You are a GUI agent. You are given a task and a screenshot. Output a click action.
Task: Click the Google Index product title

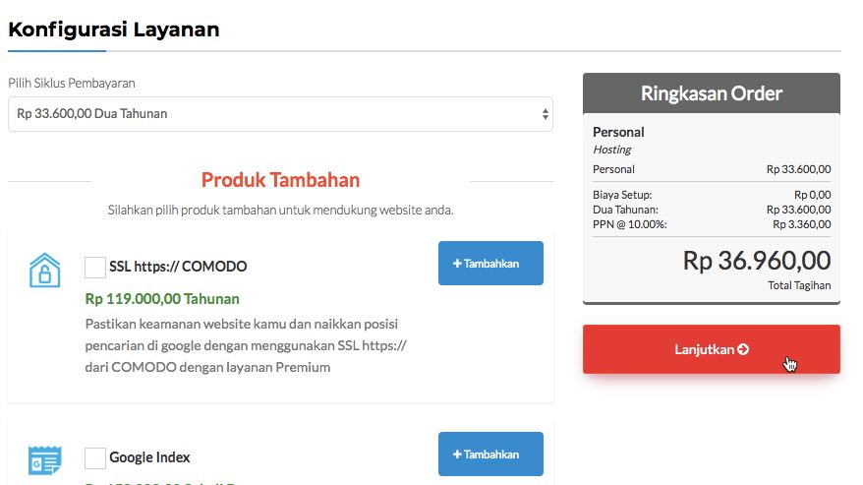tap(149, 457)
